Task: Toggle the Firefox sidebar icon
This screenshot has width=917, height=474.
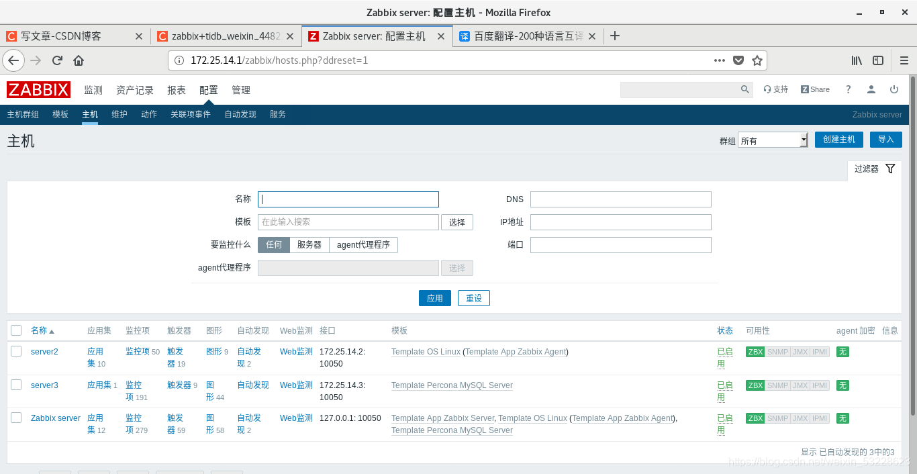Action: [878, 60]
